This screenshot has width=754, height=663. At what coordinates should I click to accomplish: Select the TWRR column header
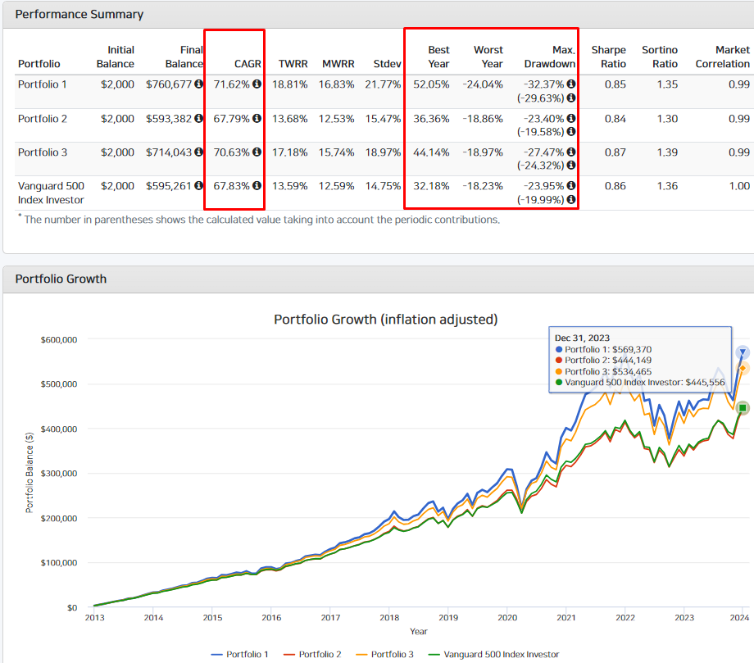tap(293, 64)
